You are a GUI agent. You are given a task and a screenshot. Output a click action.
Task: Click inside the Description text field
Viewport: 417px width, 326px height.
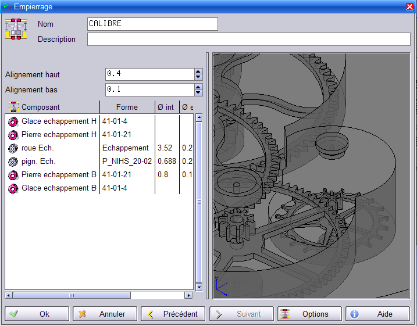point(248,40)
